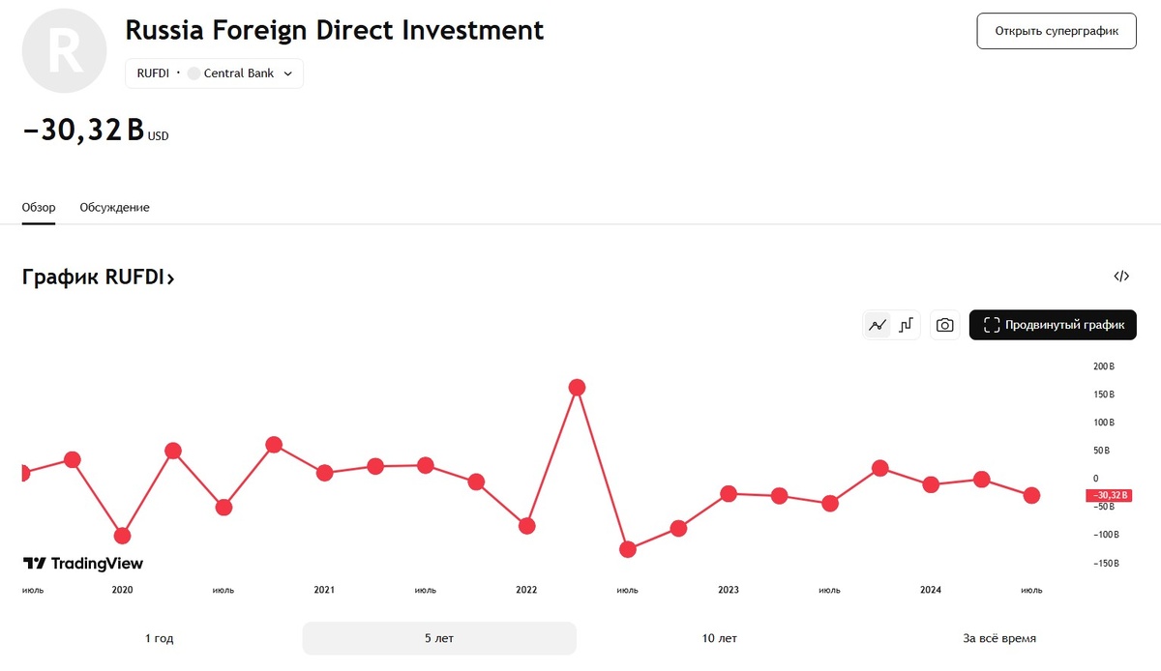This screenshot has width=1161, height=671.
Task: Click the Открыть суперграфик button
Action: pyautogui.click(x=1057, y=31)
